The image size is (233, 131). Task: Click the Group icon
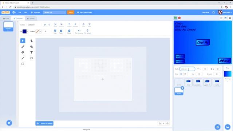tap(55, 25)
